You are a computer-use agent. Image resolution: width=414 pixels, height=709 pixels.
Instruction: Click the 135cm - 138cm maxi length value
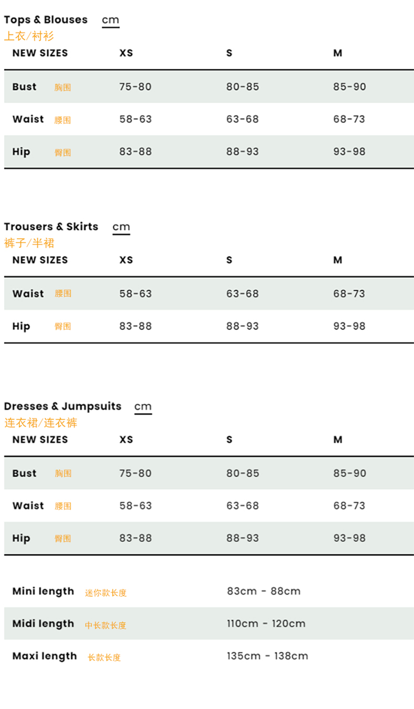267,656
